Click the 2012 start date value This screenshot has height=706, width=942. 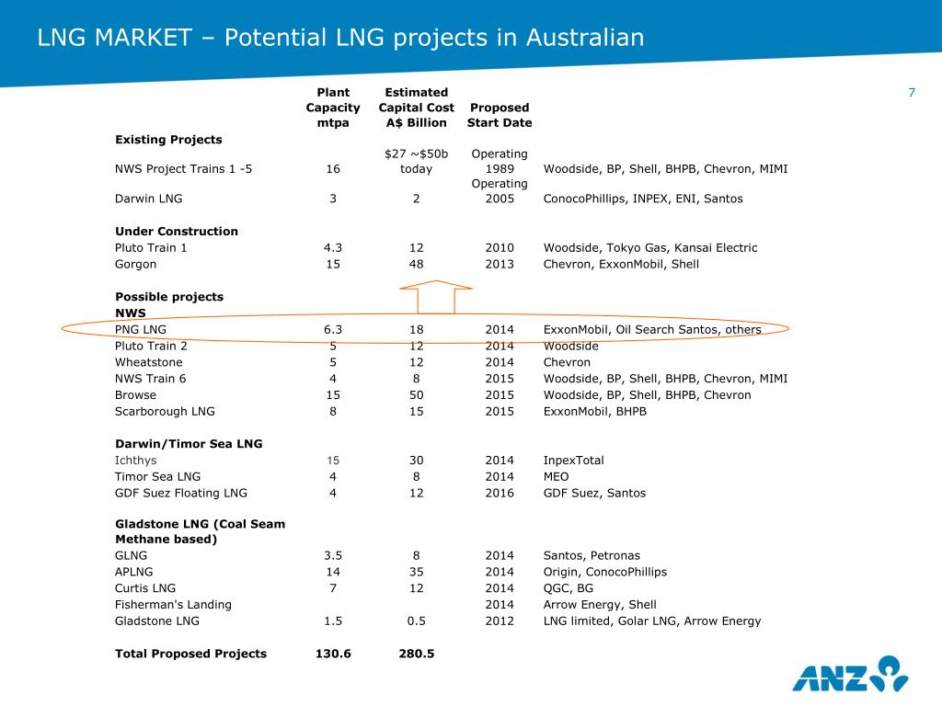point(500,621)
